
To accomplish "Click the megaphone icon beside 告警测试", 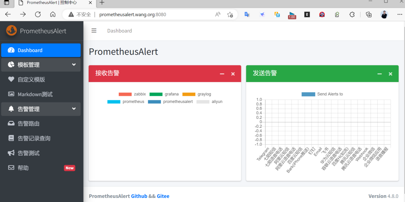I will [x=11, y=153].
